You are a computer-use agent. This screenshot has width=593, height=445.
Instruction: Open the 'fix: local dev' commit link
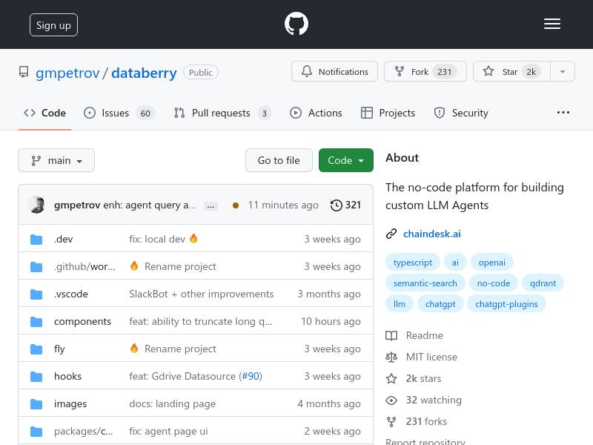click(x=157, y=239)
